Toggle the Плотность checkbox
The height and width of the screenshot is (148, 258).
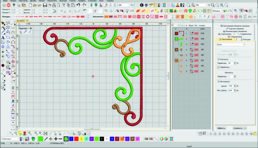tap(218, 59)
